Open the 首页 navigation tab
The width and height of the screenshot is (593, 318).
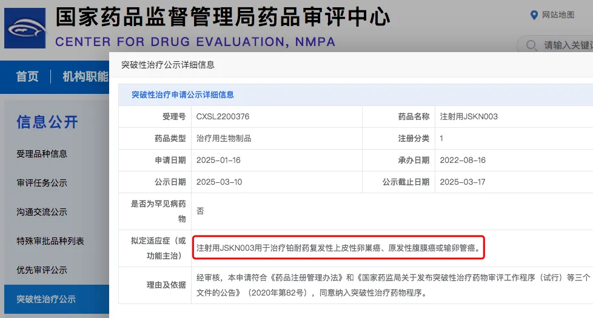click(27, 77)
